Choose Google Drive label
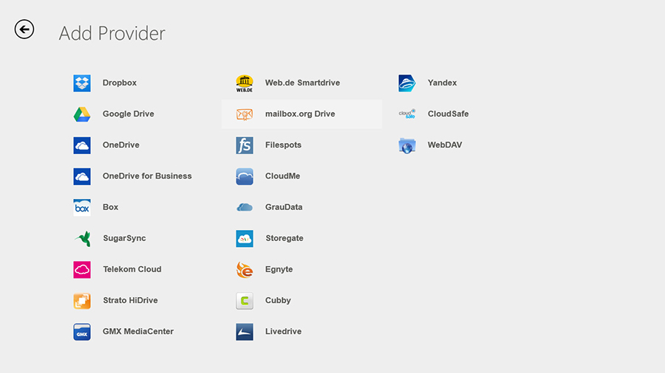This screenshot has height=373, width=665. tap(128, 114)
